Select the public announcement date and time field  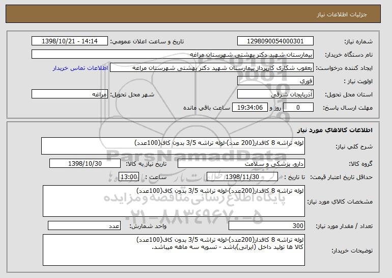70,41
